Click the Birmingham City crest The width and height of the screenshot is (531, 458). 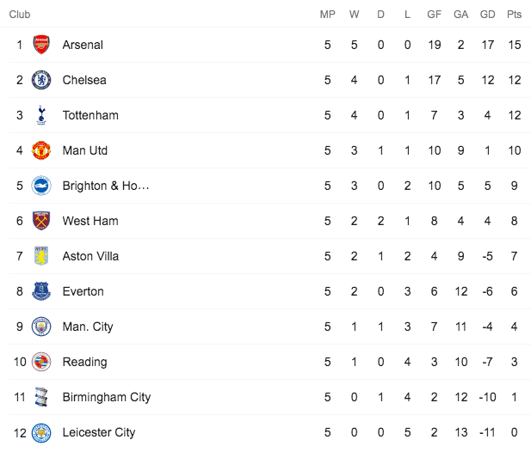click(x=41, y=397)
